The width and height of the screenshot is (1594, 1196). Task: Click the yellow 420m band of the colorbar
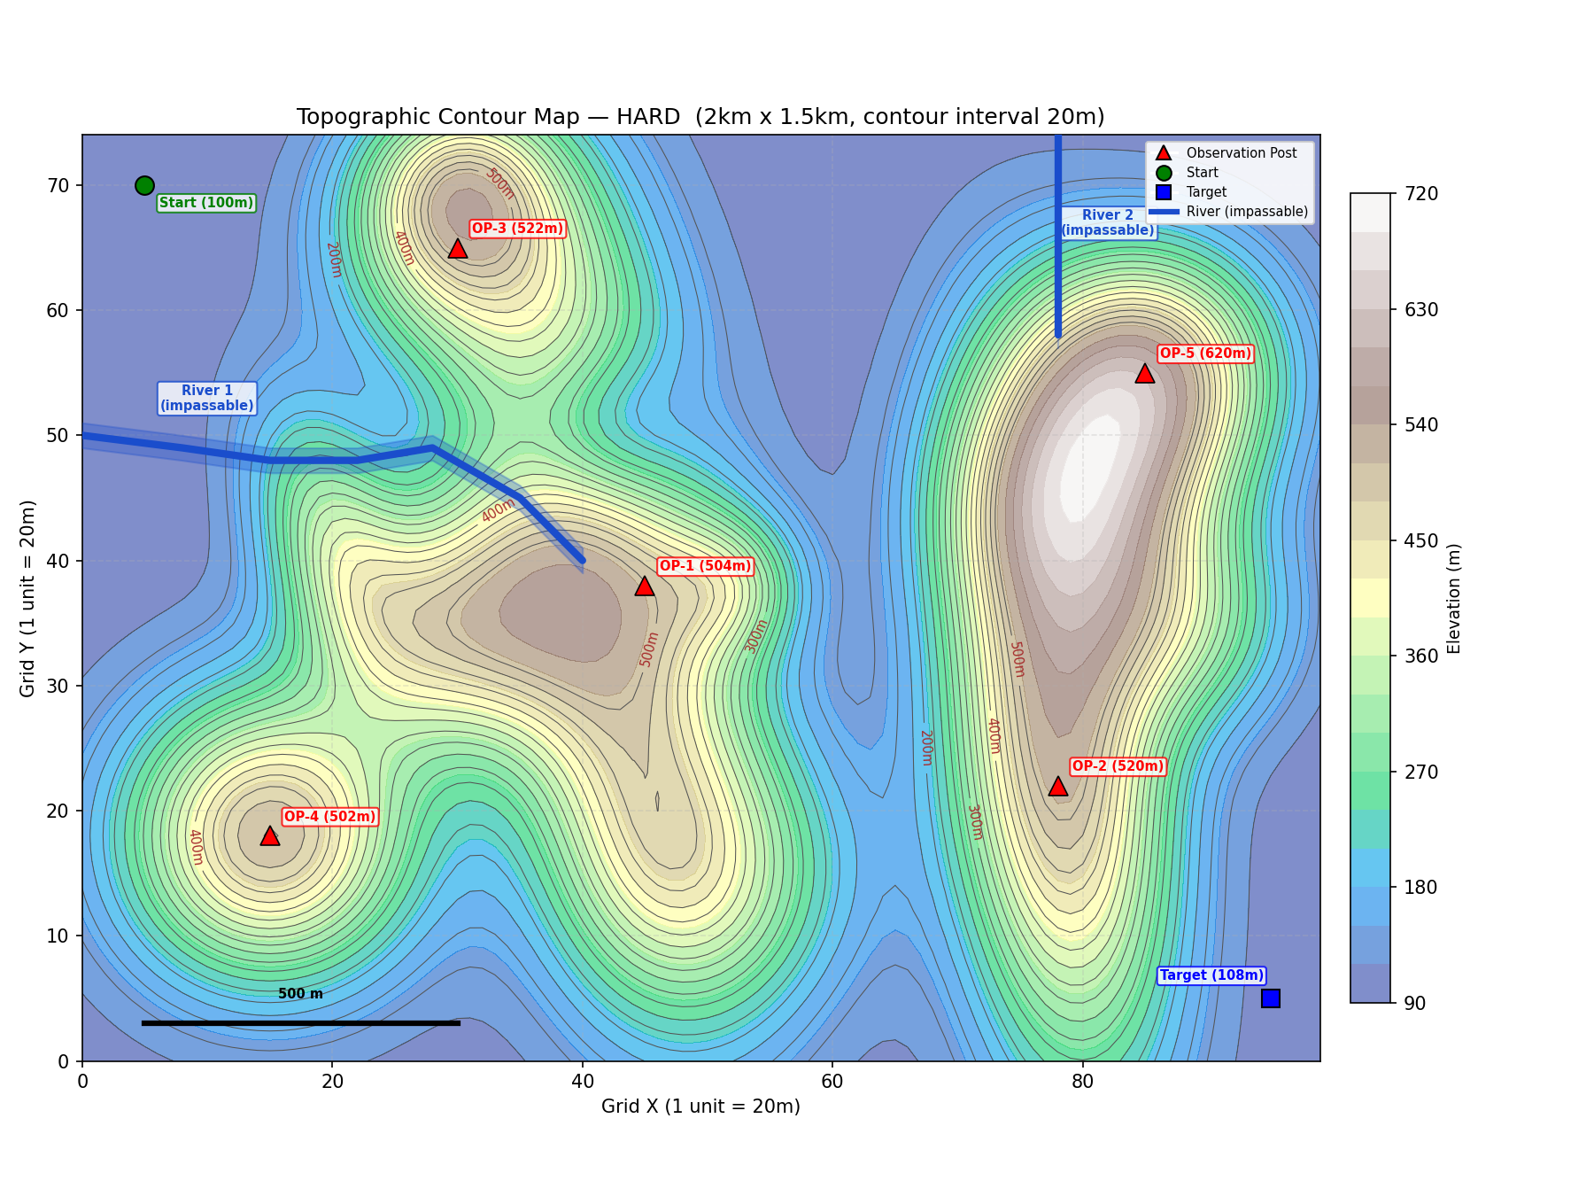(1370, 598)
